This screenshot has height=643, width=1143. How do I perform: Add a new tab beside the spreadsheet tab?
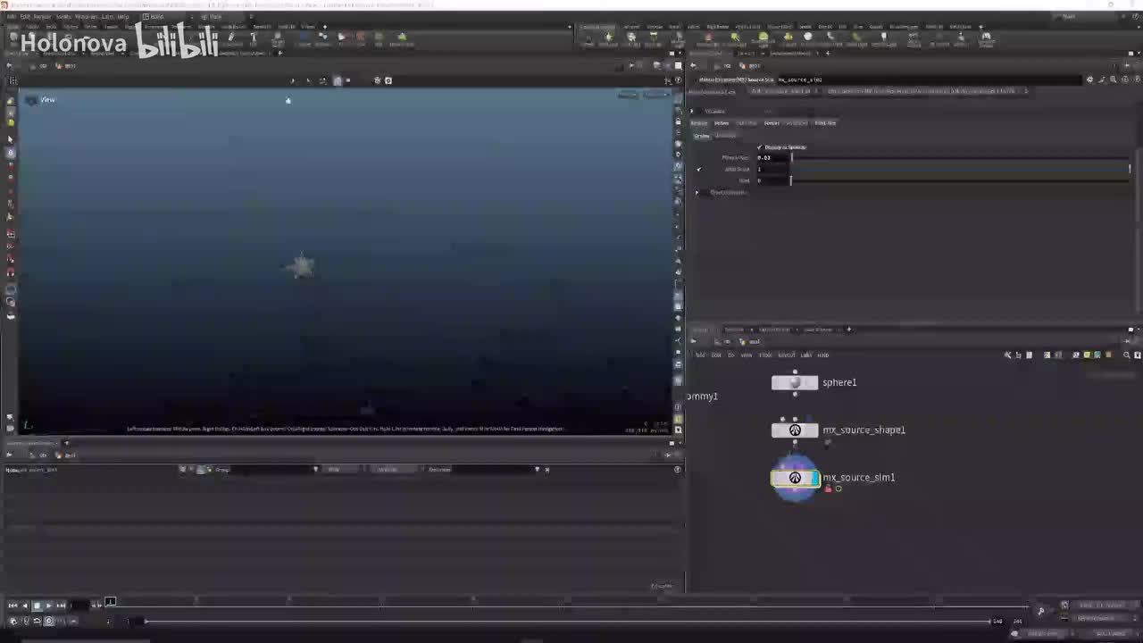66,443
